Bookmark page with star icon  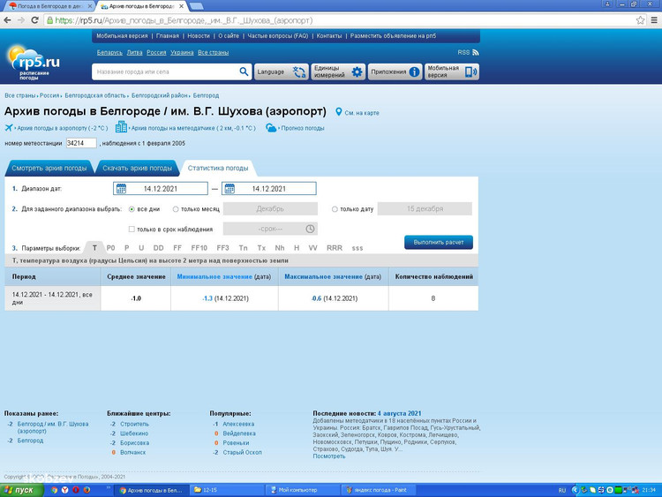pos(641,19)
